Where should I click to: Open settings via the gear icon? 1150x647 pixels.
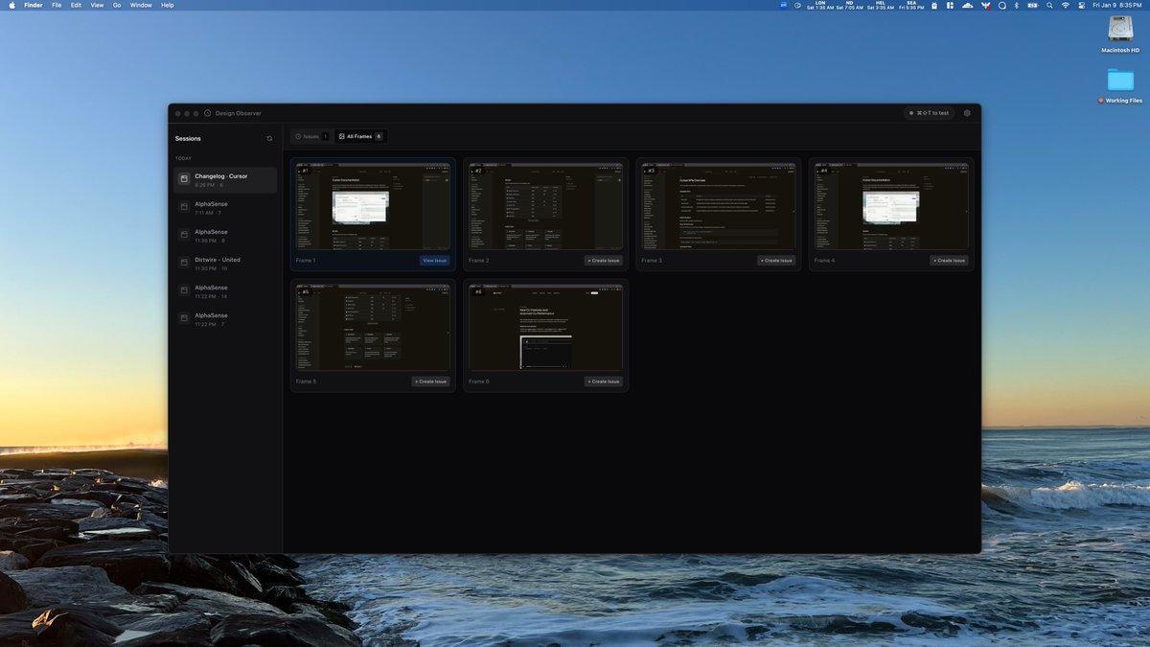(966, 113)
